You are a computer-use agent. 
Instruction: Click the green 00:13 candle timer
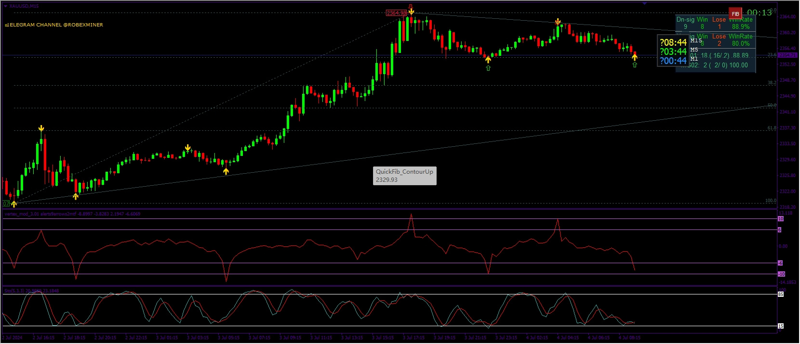(759, 13)
